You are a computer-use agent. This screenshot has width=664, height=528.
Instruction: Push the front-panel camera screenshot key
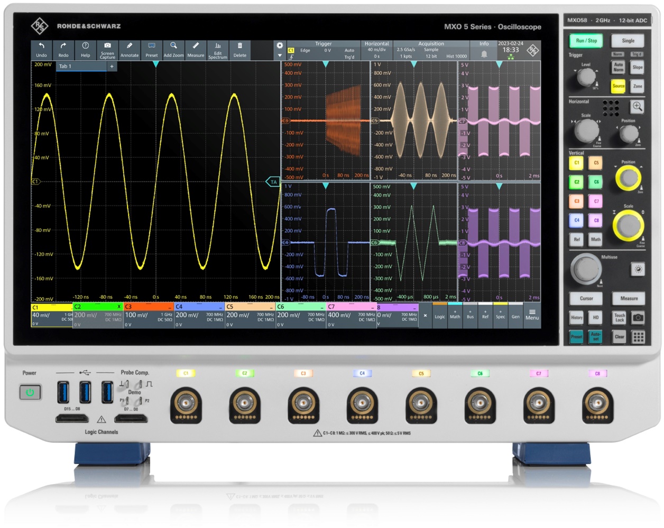[638, 317]
